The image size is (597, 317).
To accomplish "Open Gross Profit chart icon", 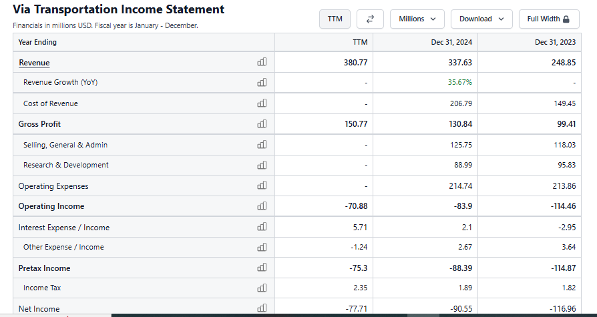I will (x=262, y=124).
